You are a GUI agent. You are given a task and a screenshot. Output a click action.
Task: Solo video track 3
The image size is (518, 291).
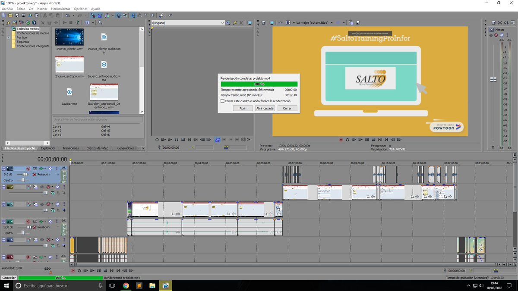click(x=64, y=204)
